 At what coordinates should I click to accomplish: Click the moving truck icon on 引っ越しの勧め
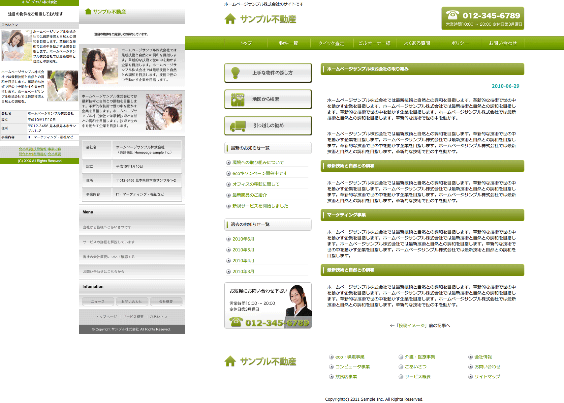(x=238, y=126)
